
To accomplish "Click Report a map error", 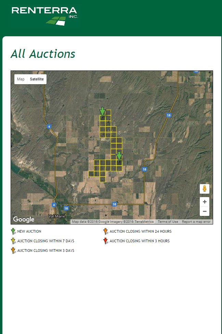I will [196, 221].
